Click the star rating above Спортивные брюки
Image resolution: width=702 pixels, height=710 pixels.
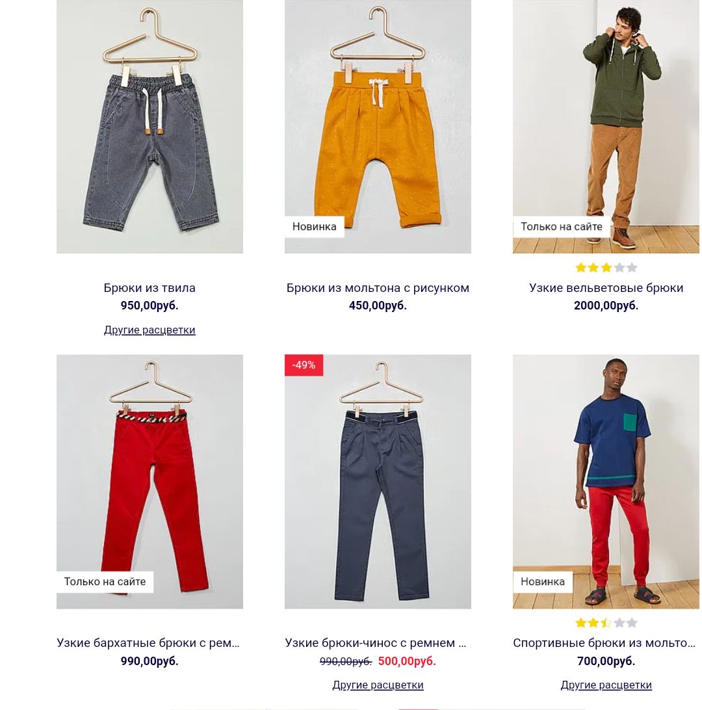[606, 623]
